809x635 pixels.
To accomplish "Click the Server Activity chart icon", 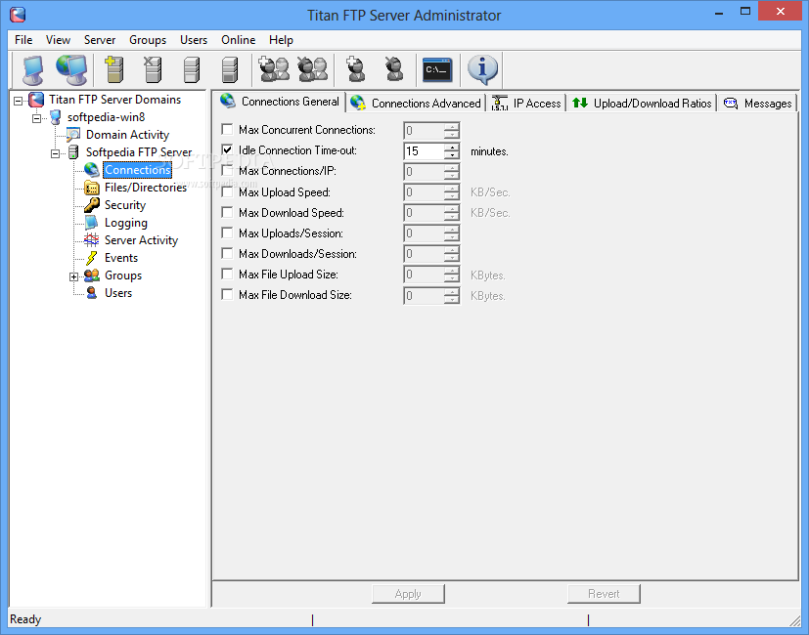I will point(91,240).
